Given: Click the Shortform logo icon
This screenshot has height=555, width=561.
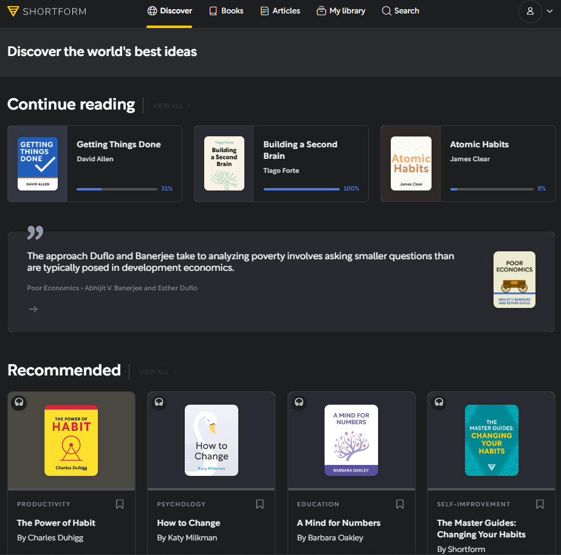Looking at the screenshot, I should (13, 11).
